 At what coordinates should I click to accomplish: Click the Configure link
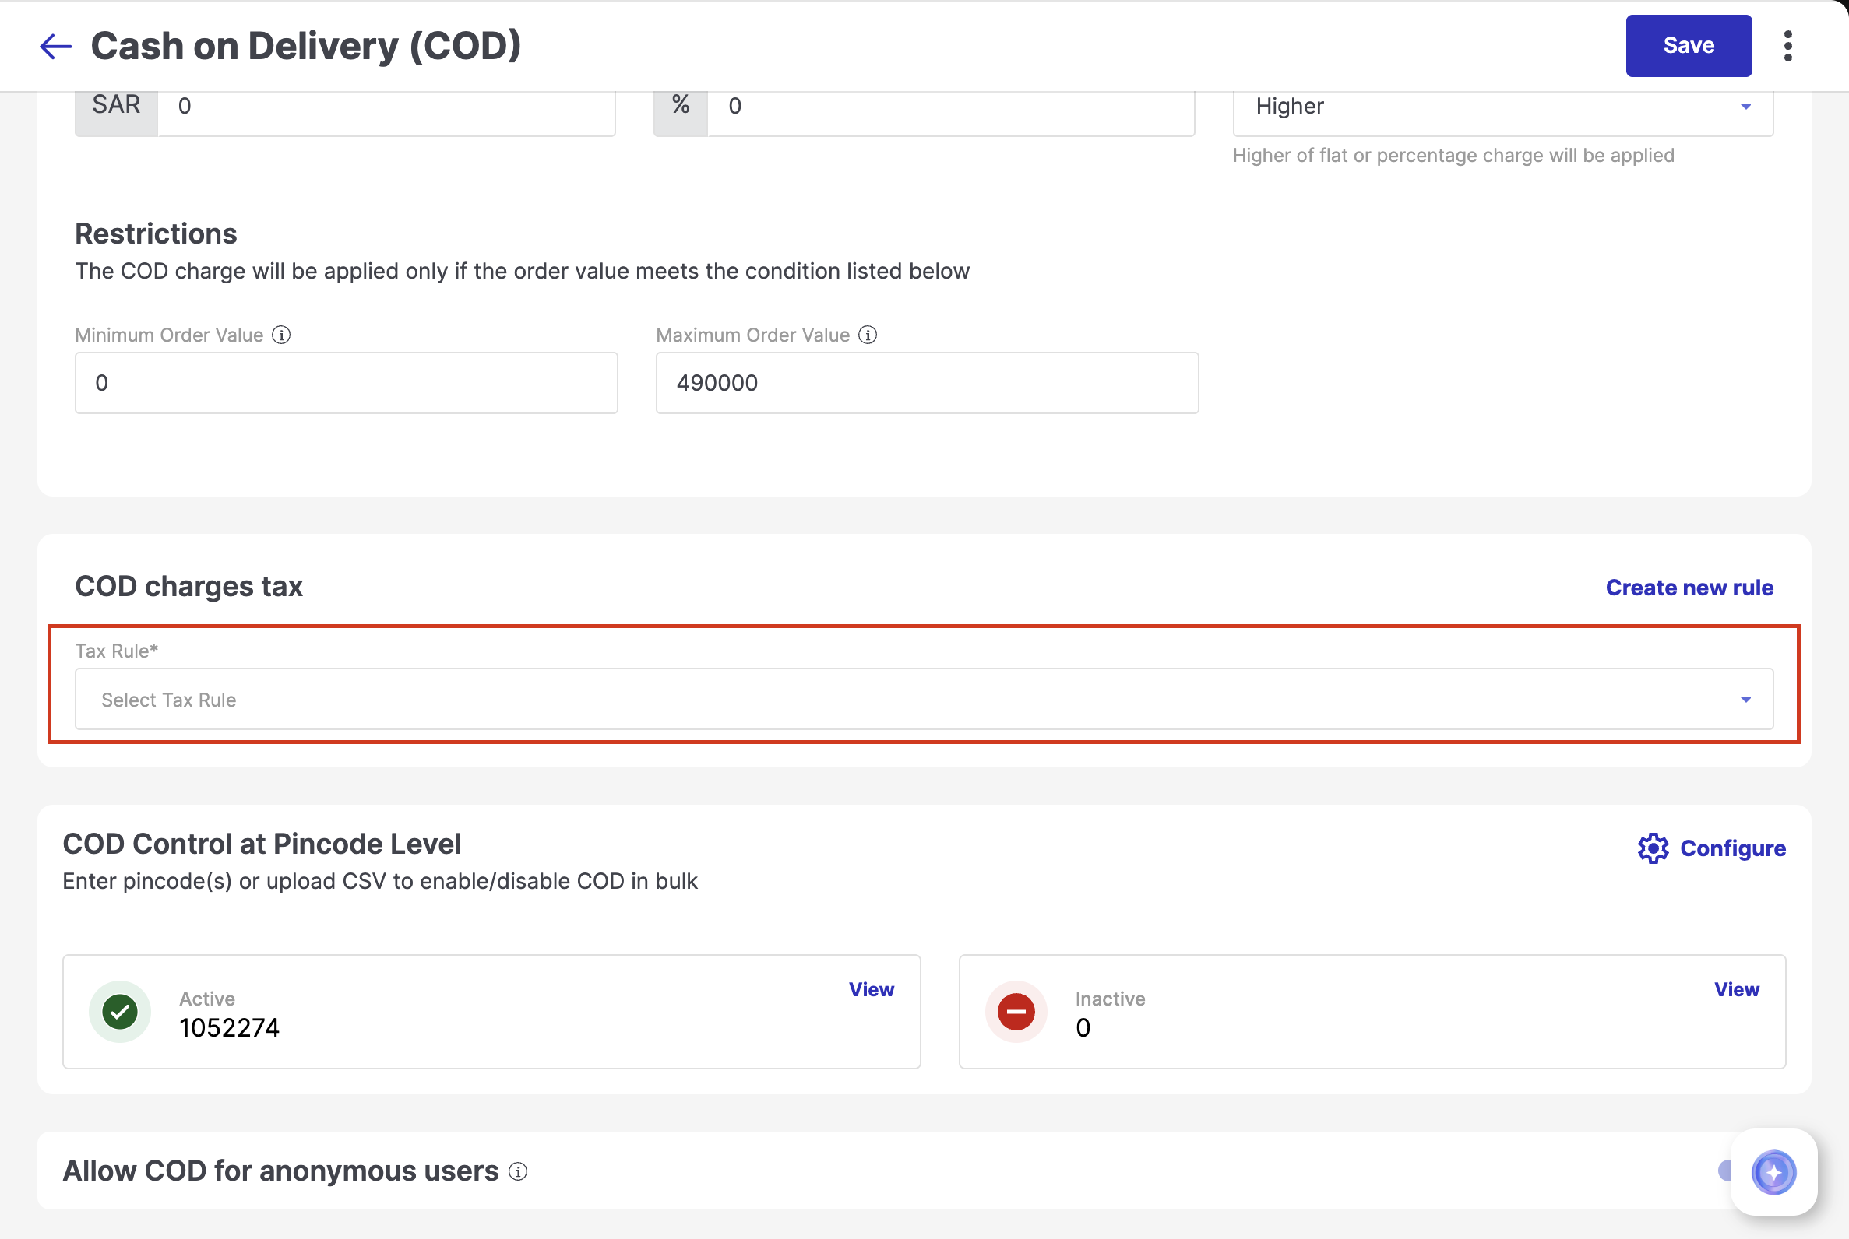pyautogui.click(x=1733, y=848)
